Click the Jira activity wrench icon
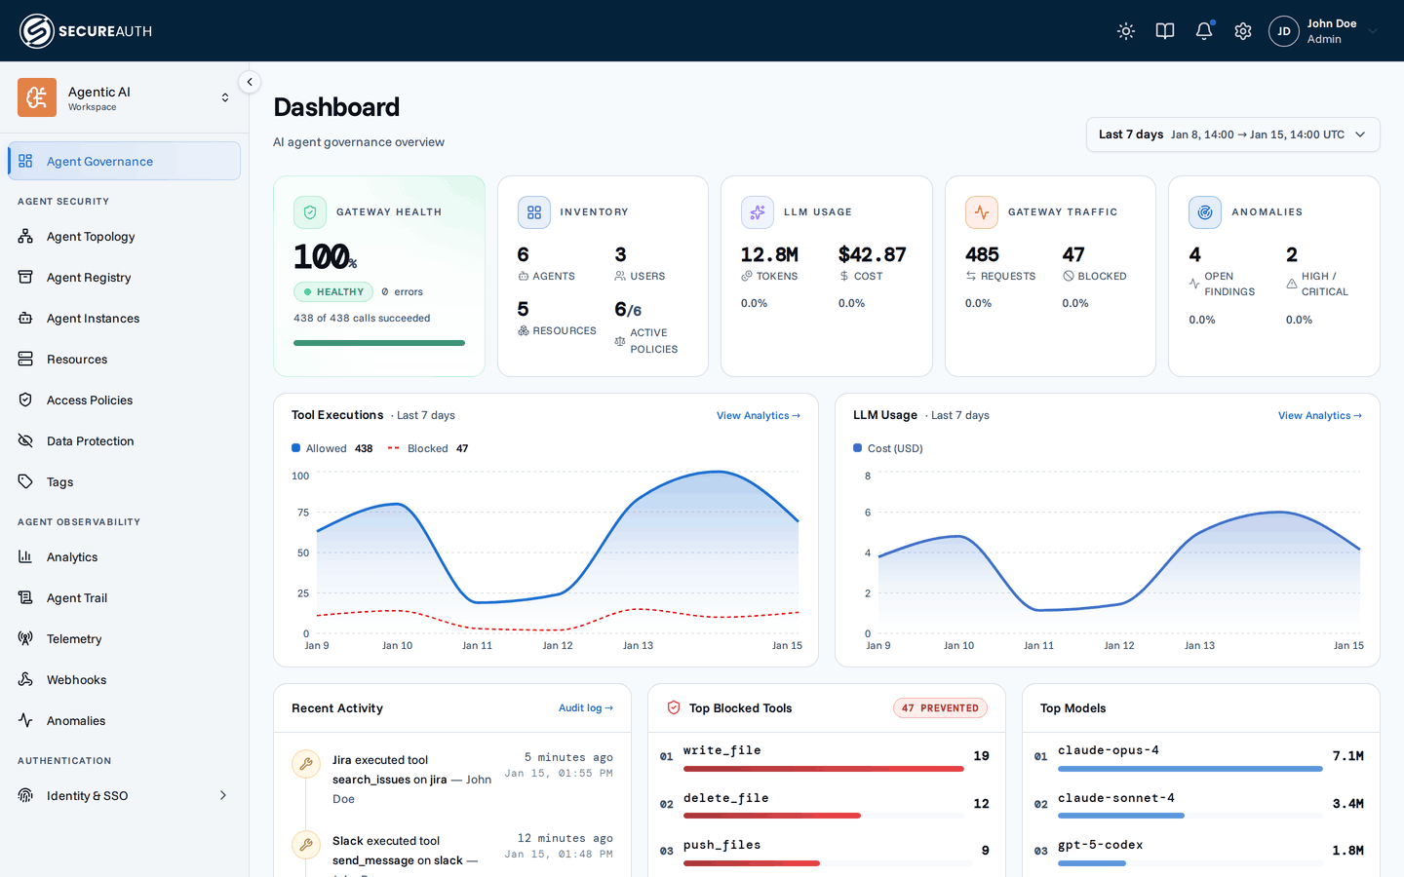This screenshot has width=1404, height=877. click(x=306, y=764)
